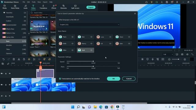
Task: Preview sound for Dave voice
Action: click(129, 37)
